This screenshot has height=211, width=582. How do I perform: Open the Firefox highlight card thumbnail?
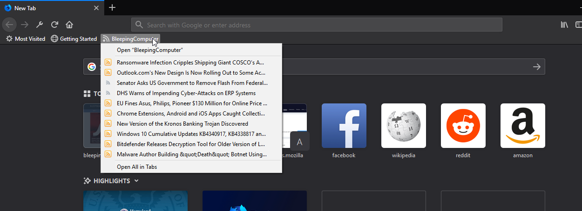tap(255, 201)
